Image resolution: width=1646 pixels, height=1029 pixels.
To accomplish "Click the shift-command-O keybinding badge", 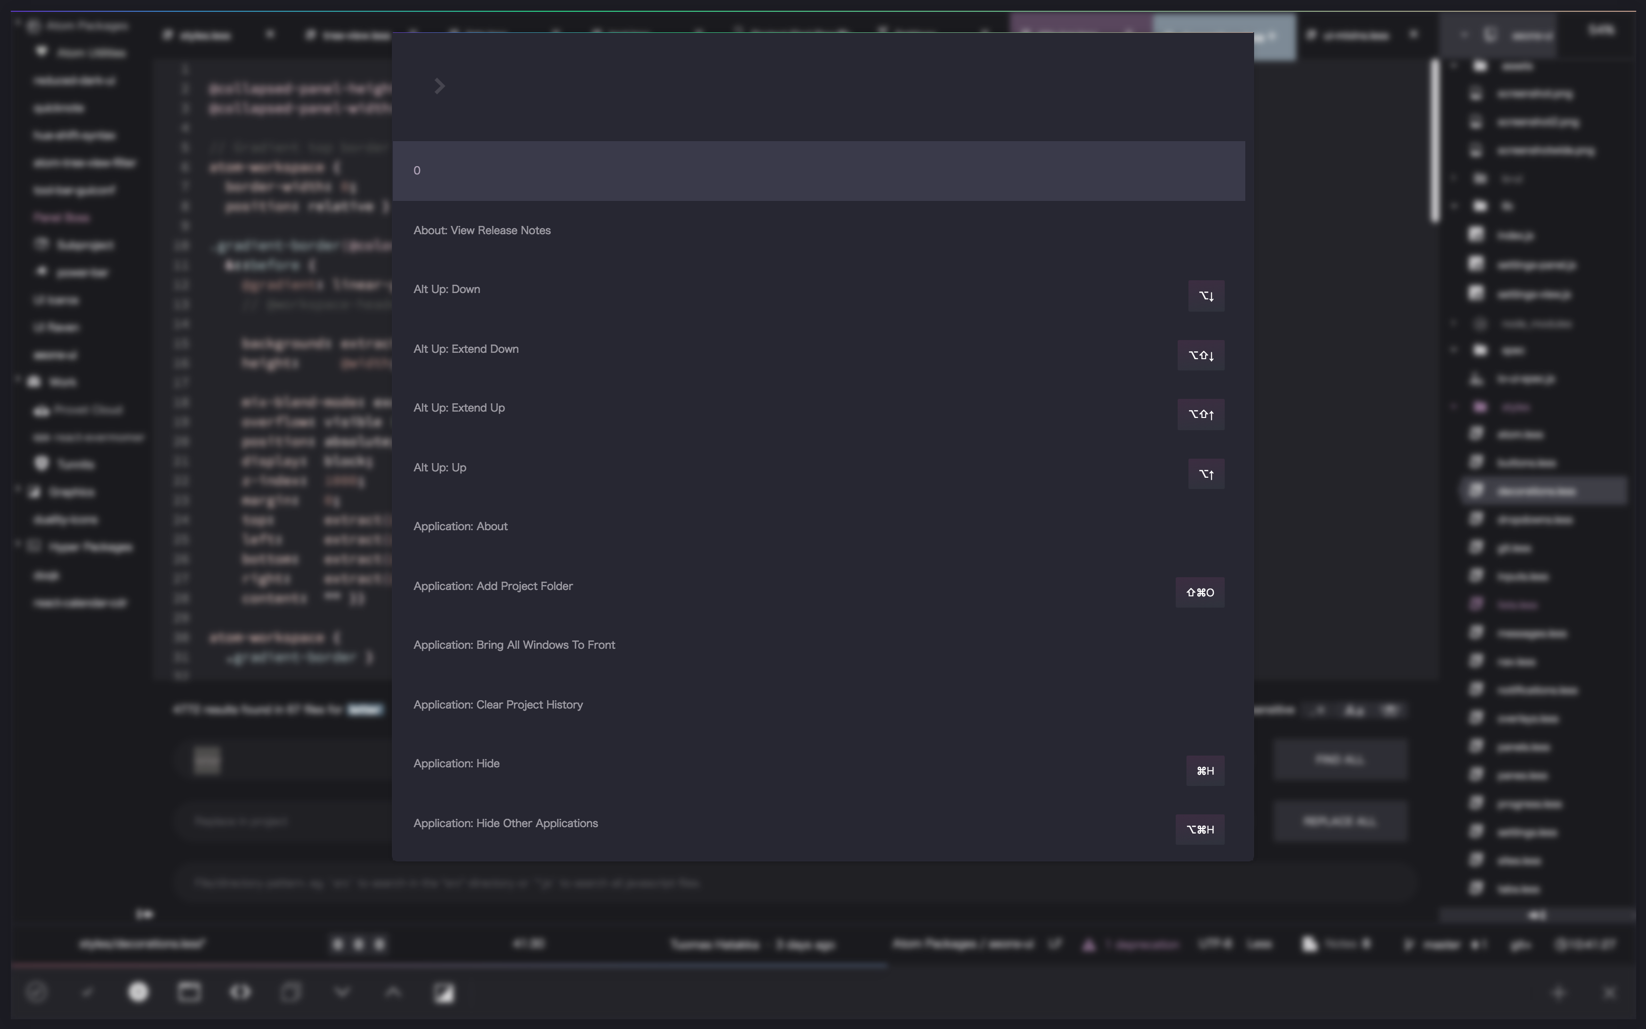I will 1200,593.
